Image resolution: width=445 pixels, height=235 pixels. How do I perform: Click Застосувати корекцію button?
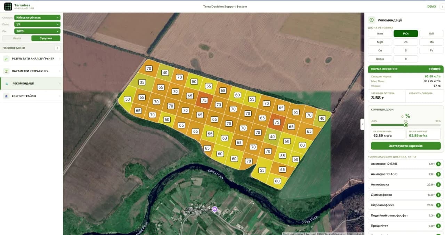pyautogui.click(x=406, y=146)
